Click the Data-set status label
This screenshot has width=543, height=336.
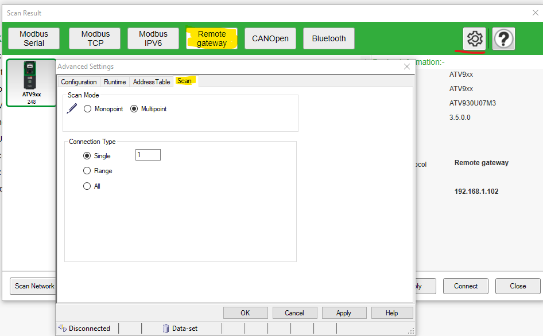point(185,329)
